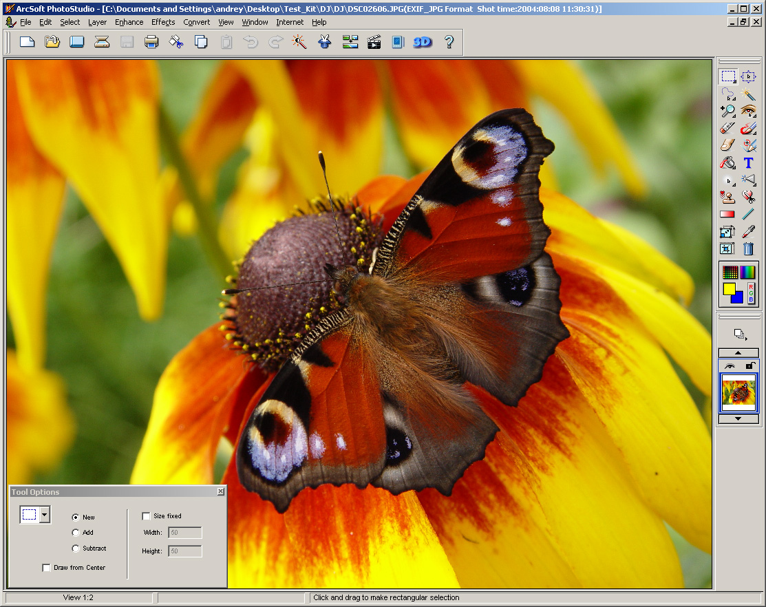
Task: Toggle the layer lock icon
Action: tap(750, 365)
